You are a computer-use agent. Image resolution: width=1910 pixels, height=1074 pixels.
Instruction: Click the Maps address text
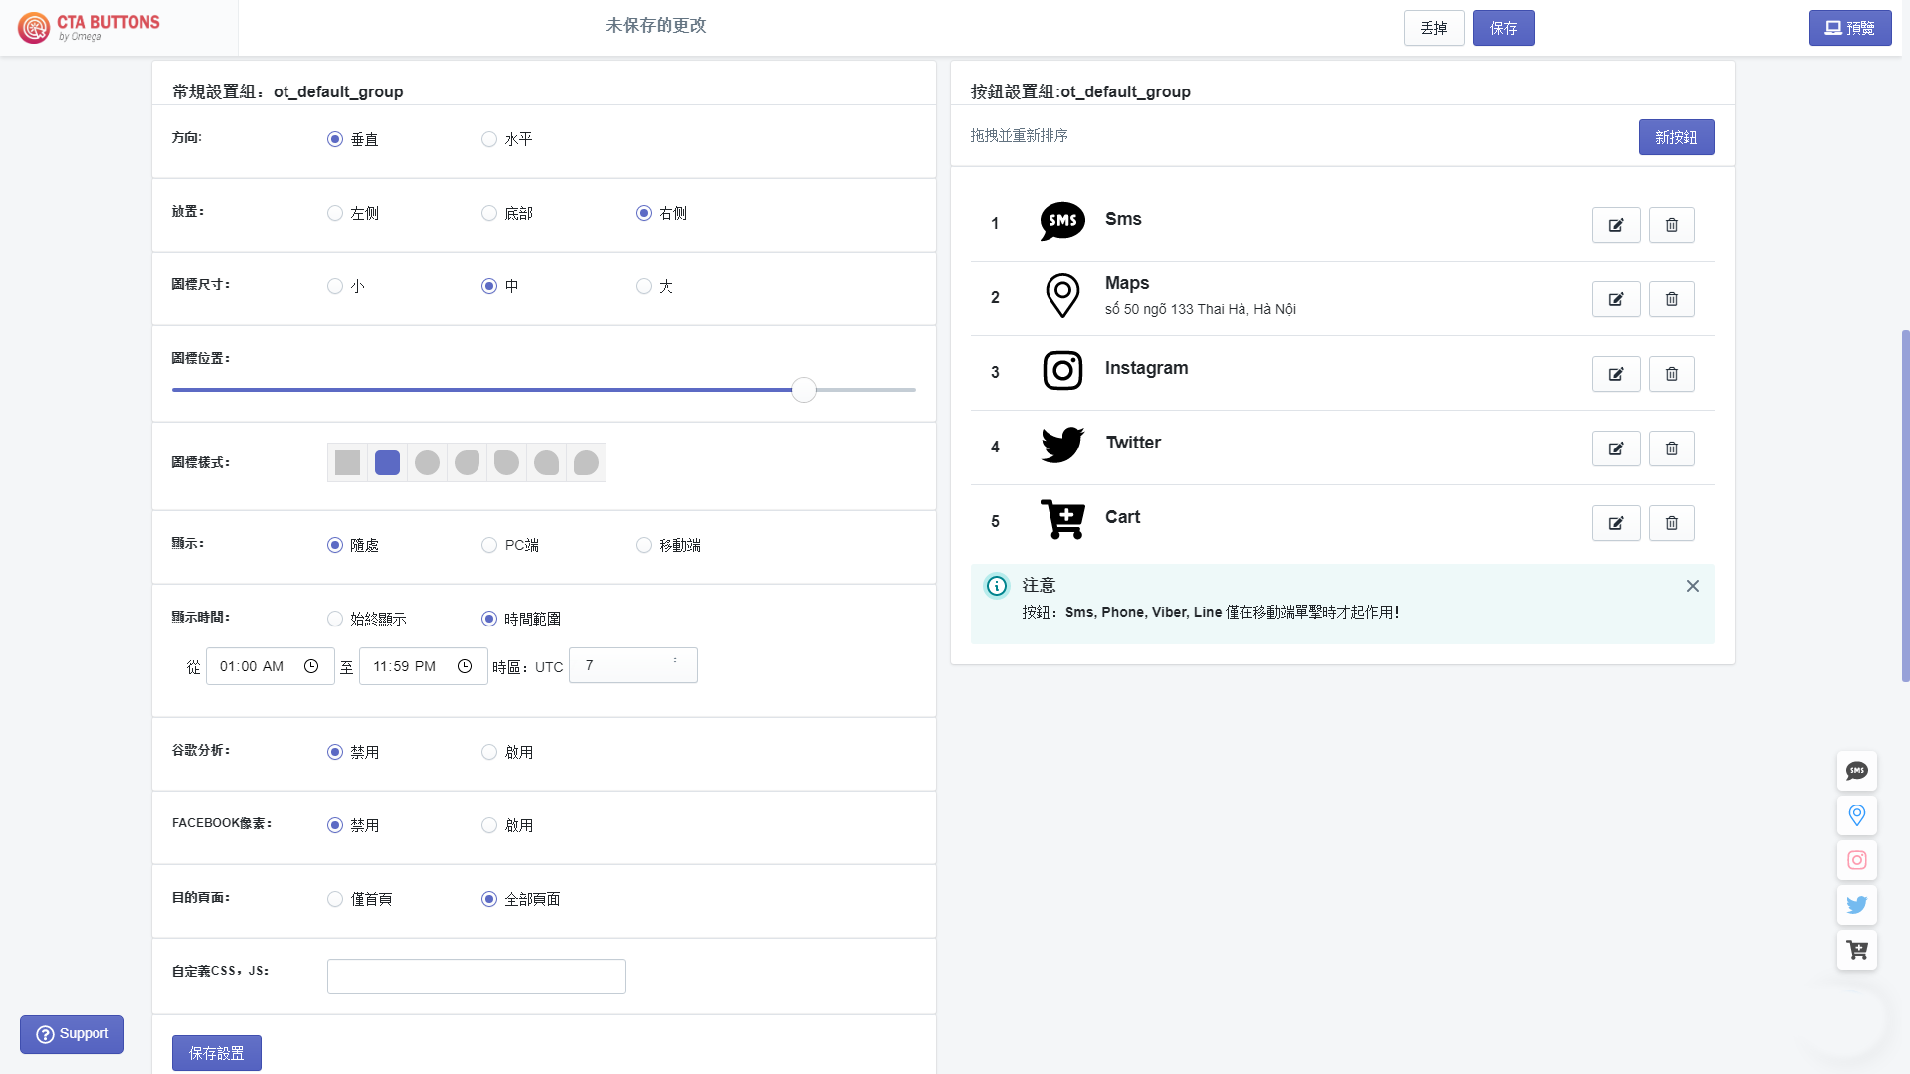point(1200,309)
